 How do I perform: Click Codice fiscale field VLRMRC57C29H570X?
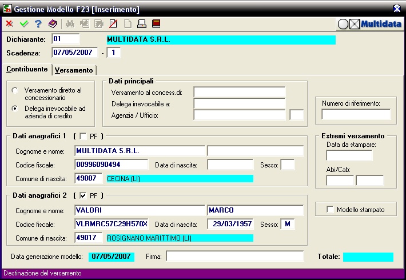[112, 224]
